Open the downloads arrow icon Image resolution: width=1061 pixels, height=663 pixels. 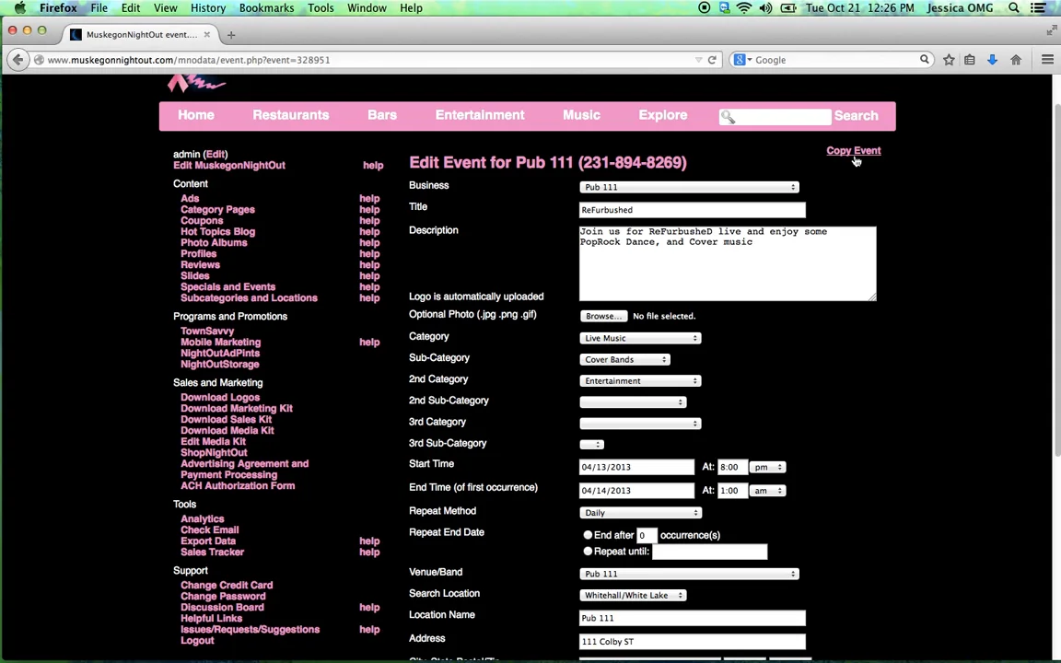click(x=992, y=60)
